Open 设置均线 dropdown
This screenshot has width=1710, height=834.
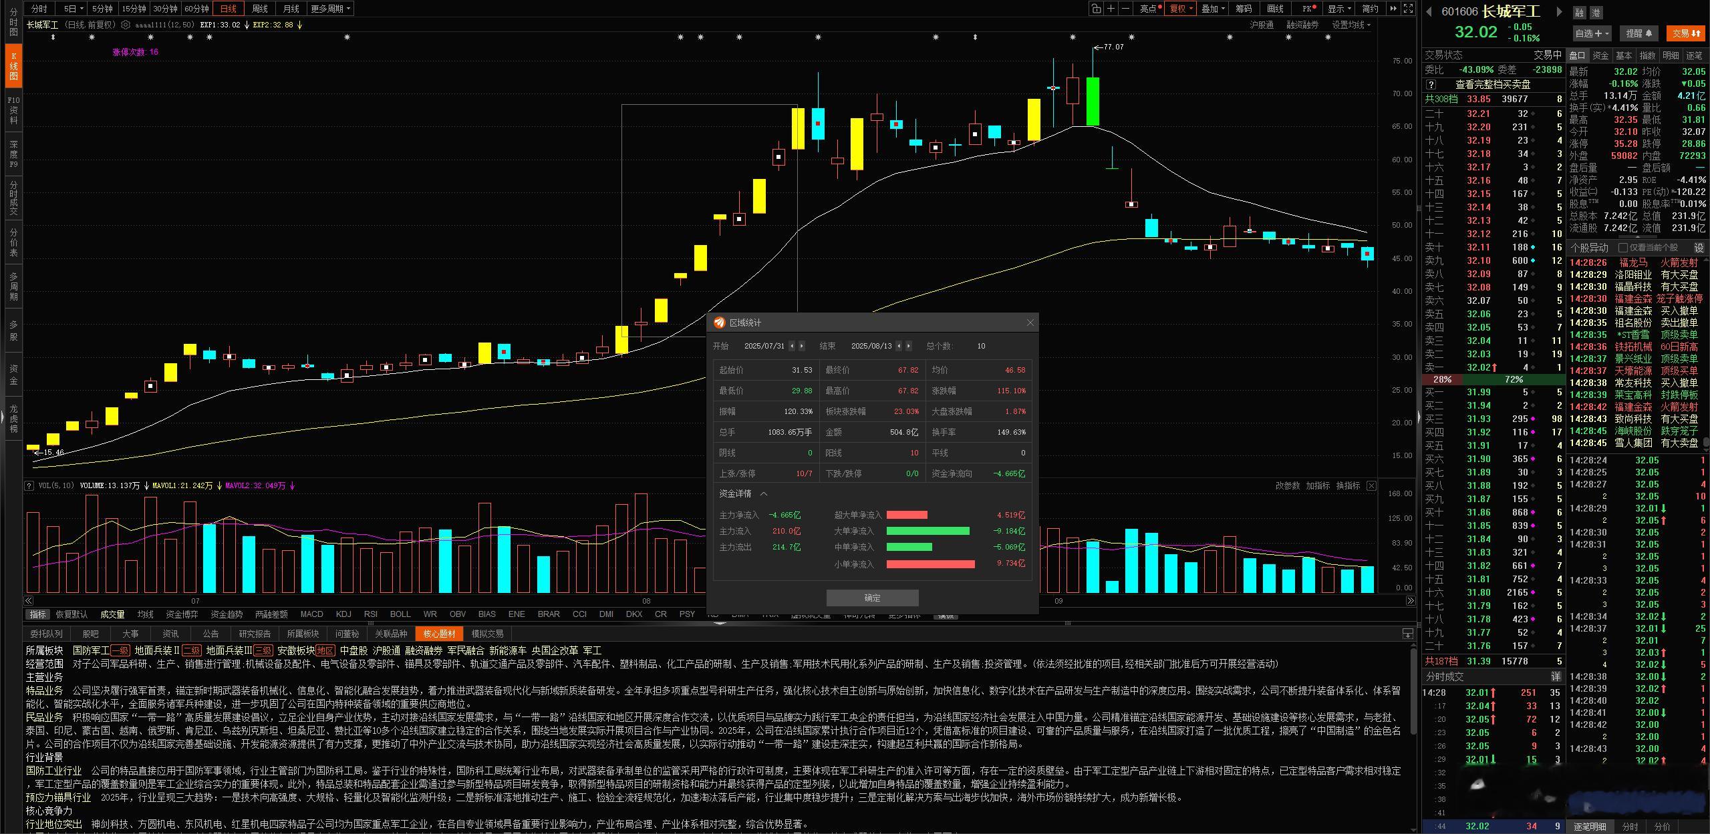click(x=1350, y=25)
